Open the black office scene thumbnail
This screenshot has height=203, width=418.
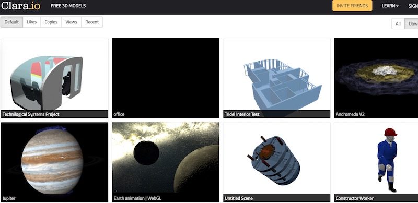(166, 78)
